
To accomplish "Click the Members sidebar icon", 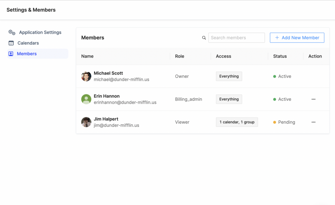I will click(x=11, y=54).
